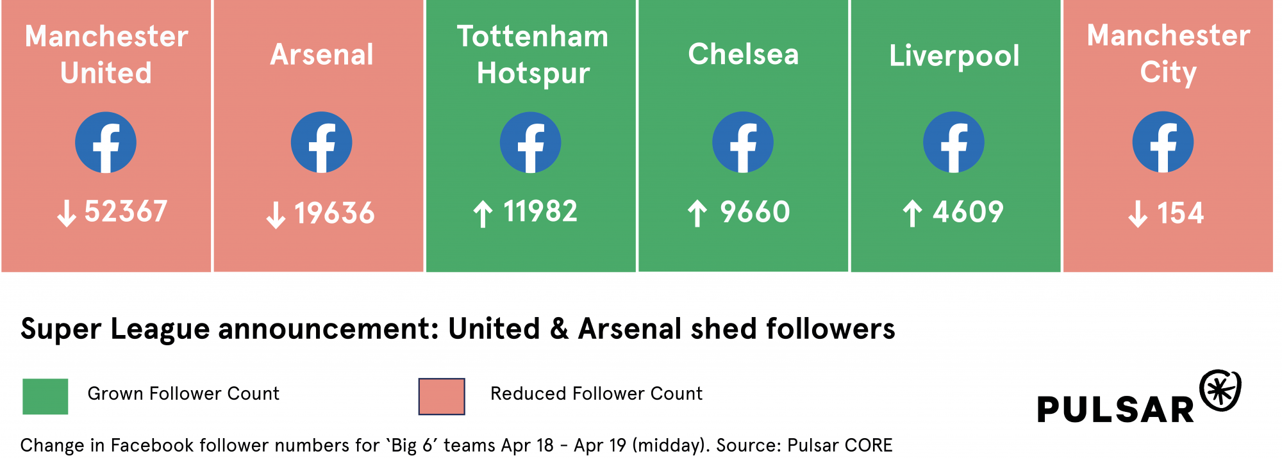
Task: Click the down arrow beside 52367
Action: pyautogui.click(x=67, y=213)
